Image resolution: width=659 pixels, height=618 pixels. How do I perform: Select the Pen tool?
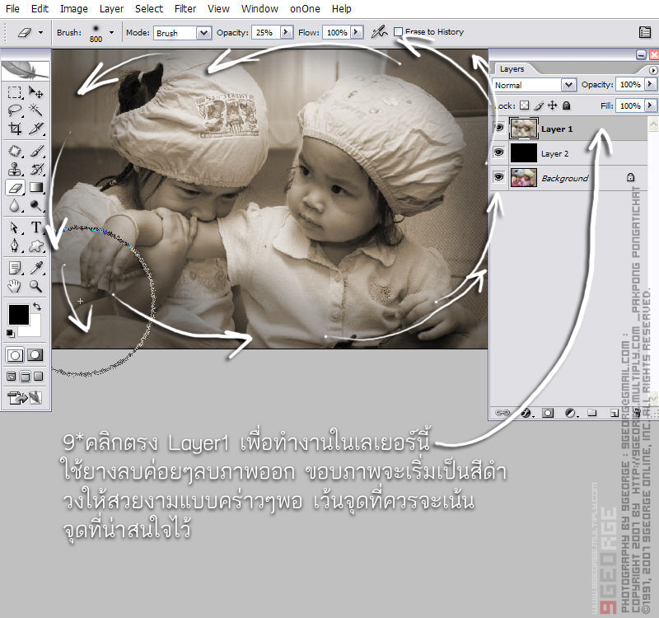tap(15, 246)
